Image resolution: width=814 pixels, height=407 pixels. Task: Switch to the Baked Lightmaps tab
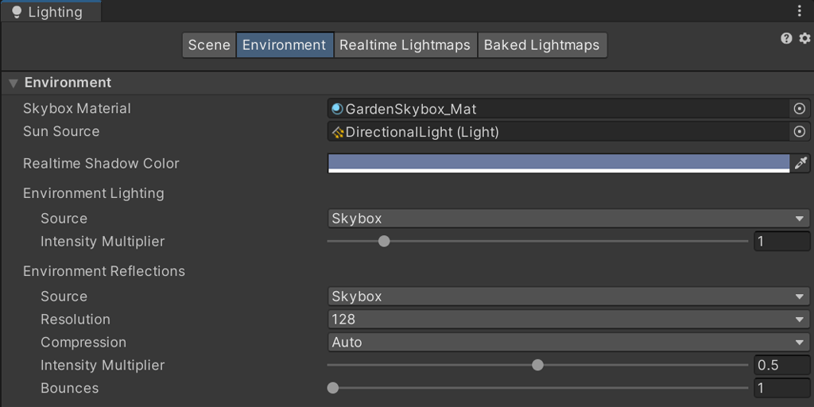click(x=541, y=45)
